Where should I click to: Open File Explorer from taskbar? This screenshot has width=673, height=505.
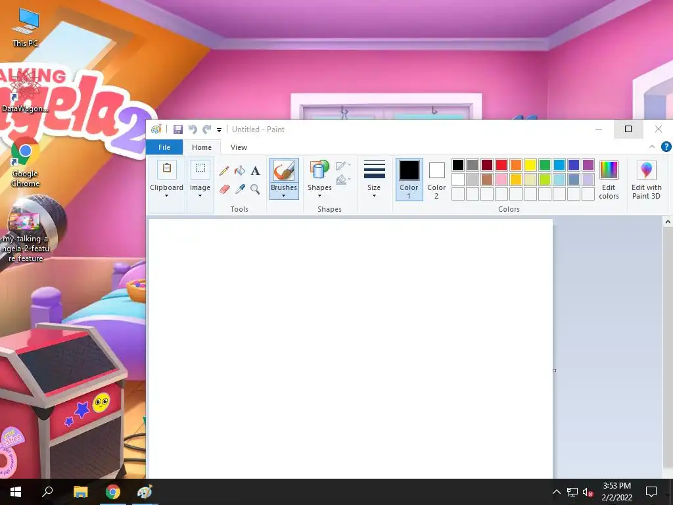(x=80, y=492)
